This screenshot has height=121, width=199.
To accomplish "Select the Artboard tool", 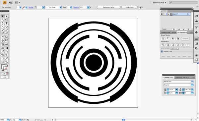I will coord(3,58).
